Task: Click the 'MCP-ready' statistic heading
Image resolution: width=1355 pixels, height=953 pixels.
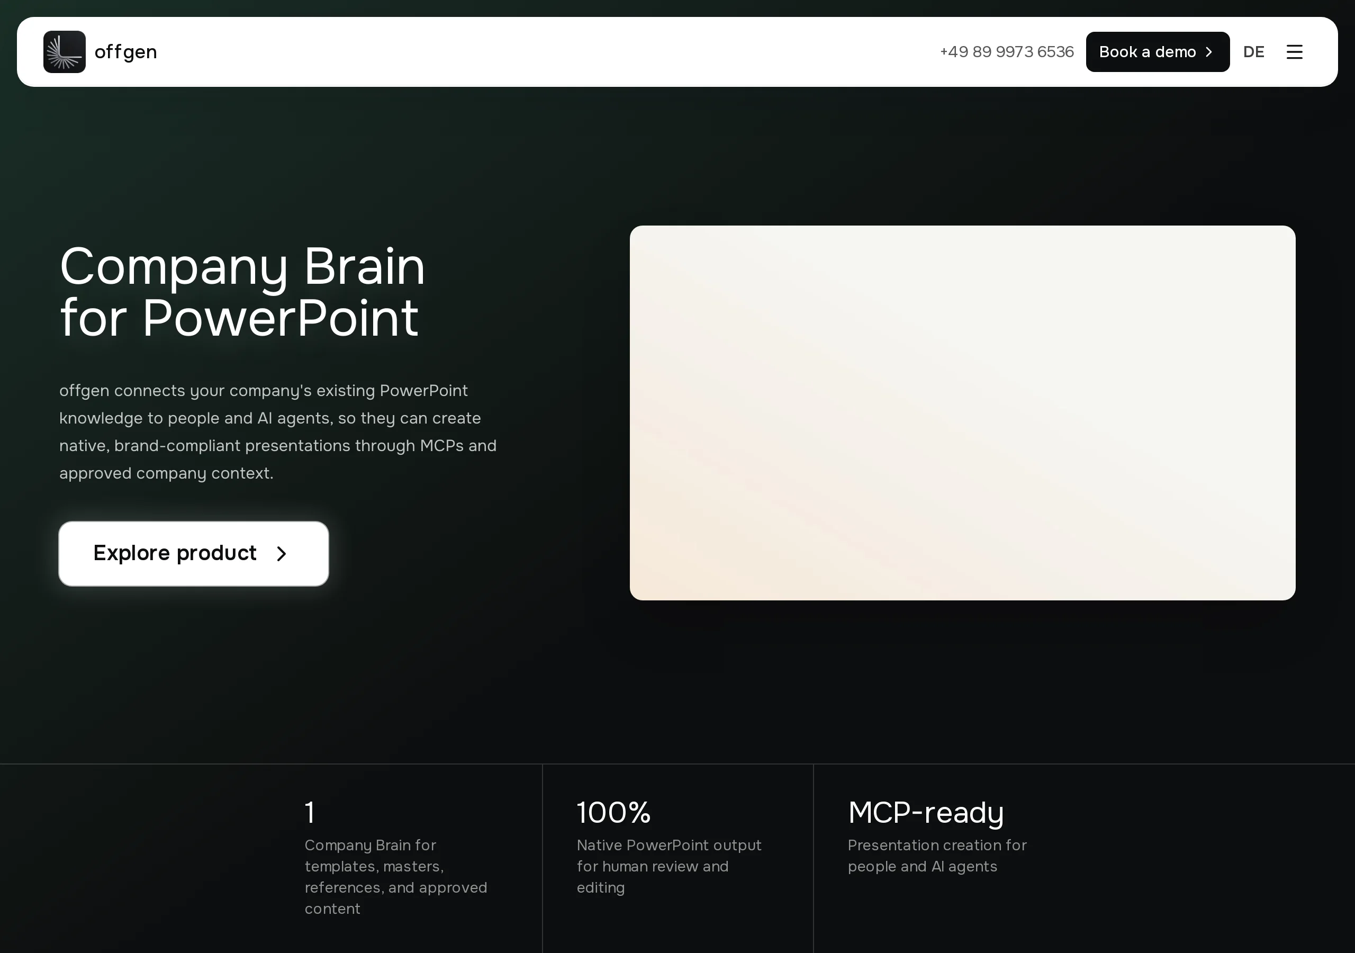Action: (x=926, y=813)
